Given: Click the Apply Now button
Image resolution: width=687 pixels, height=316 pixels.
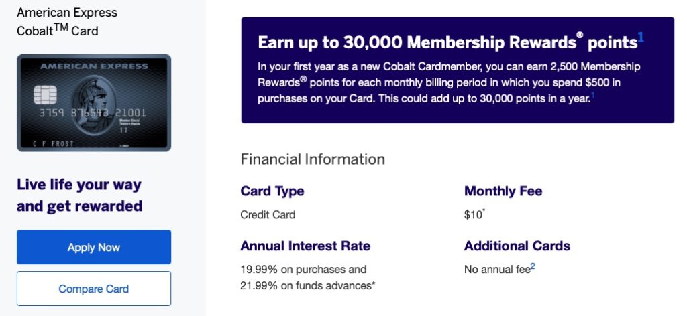Looking at the screenshot, I should [x=94, y=247].
